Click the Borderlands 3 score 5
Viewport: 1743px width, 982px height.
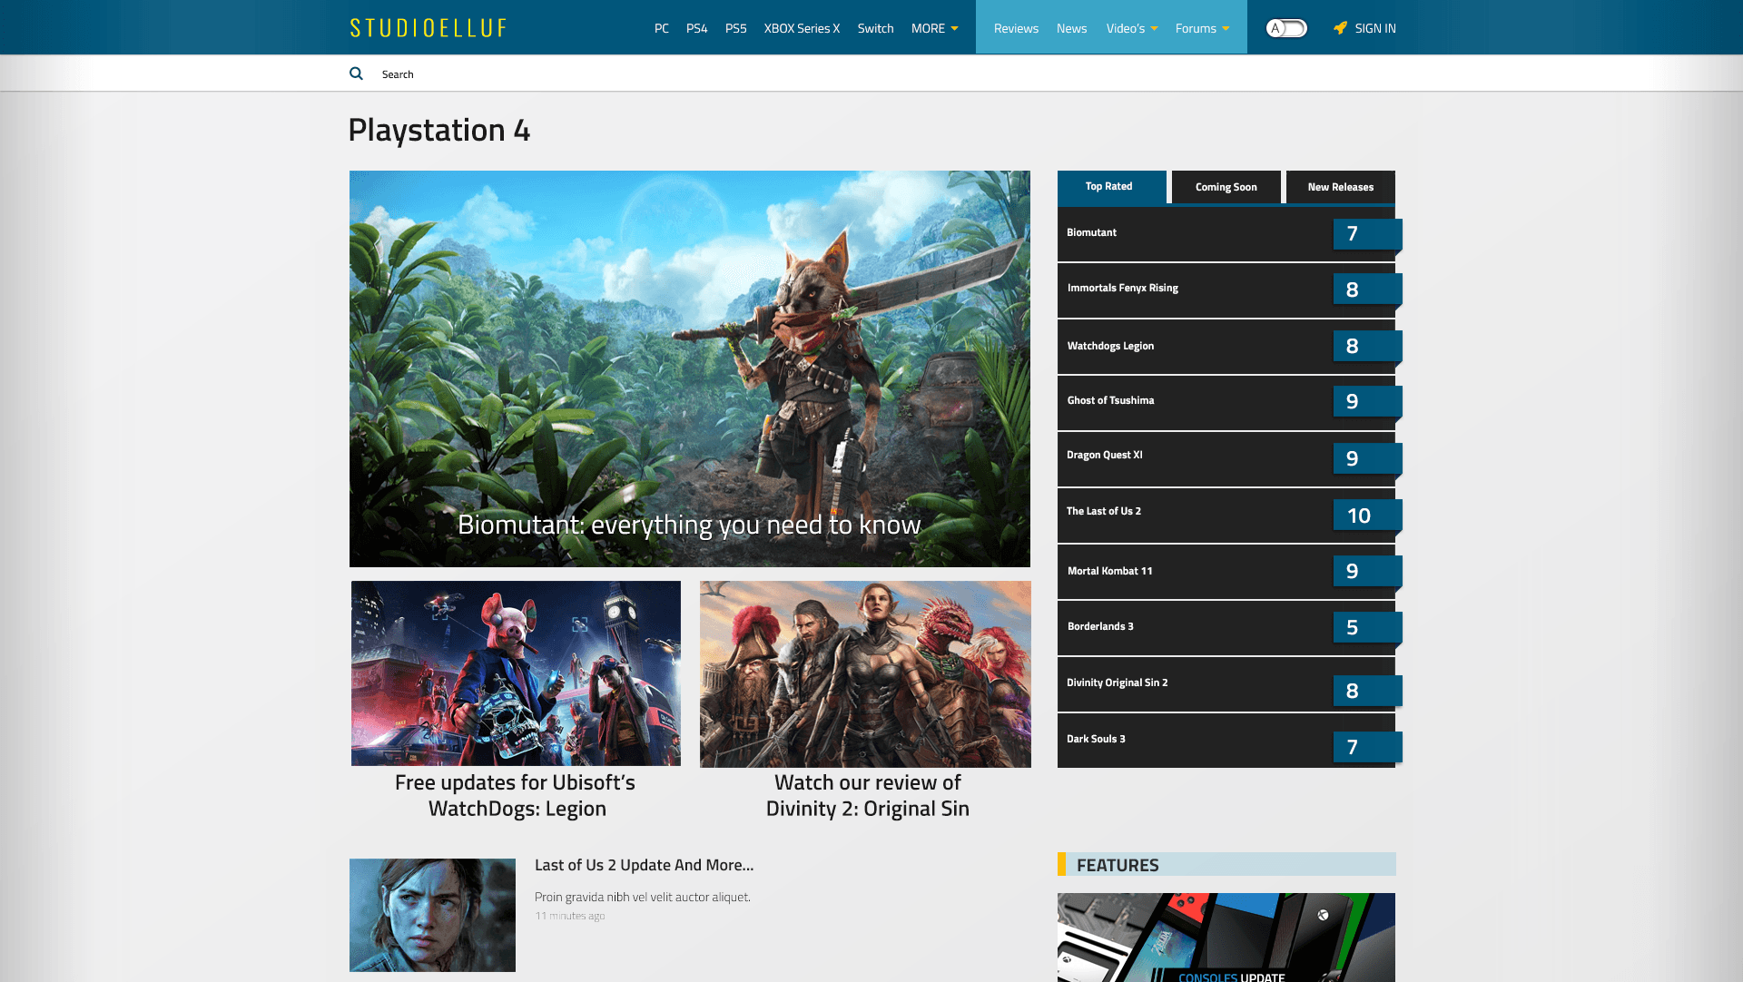pos(1367,627)
